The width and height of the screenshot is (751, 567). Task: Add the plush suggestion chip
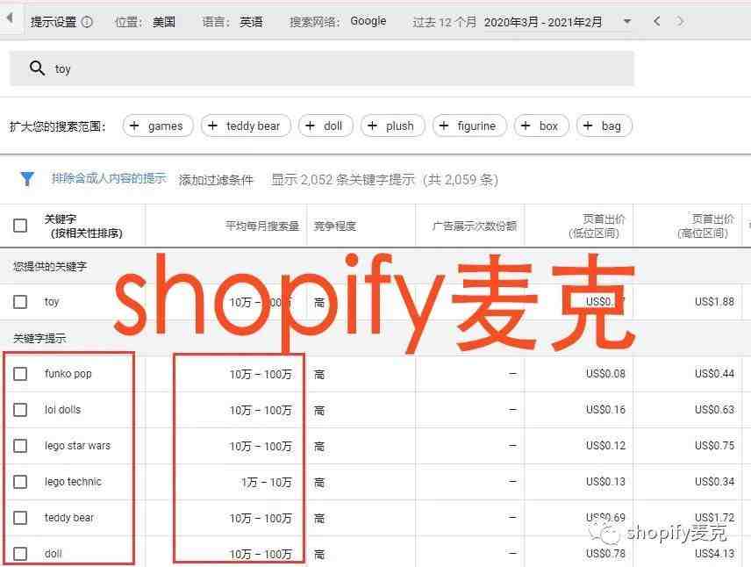click(393, 126)
